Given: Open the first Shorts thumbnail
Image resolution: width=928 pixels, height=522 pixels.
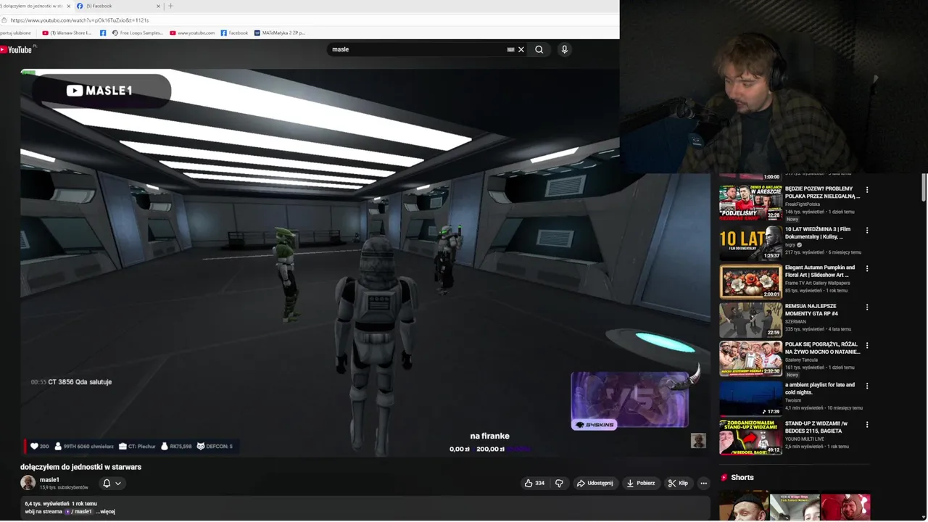Looking at the screenshot, I should coord(744,506).
